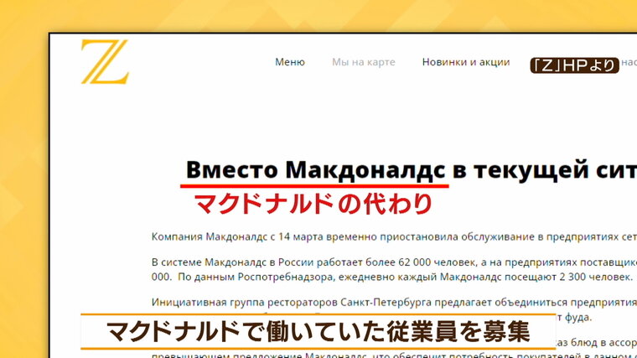Open the Меню navigation item
Image resolution: width=637 pixels, height=358 pixels.
[x=290, y=62]
